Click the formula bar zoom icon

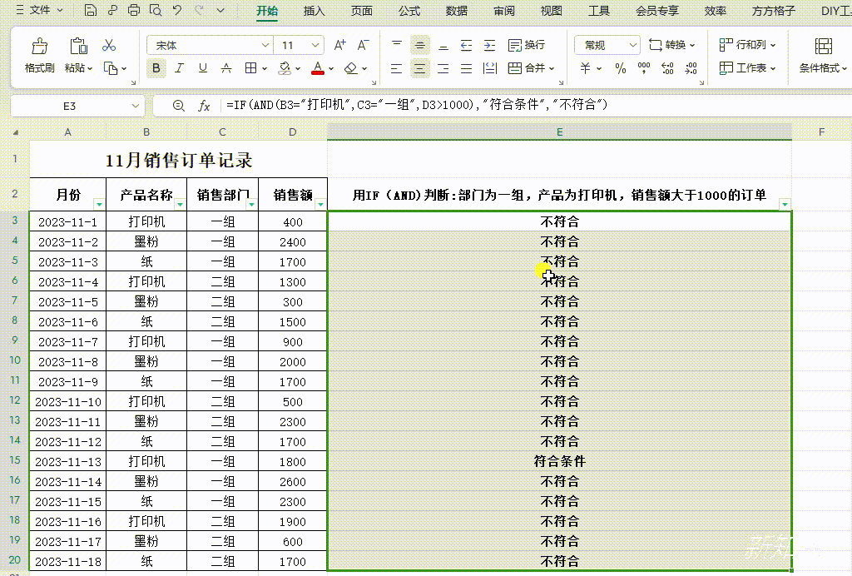tap(178, 106)
